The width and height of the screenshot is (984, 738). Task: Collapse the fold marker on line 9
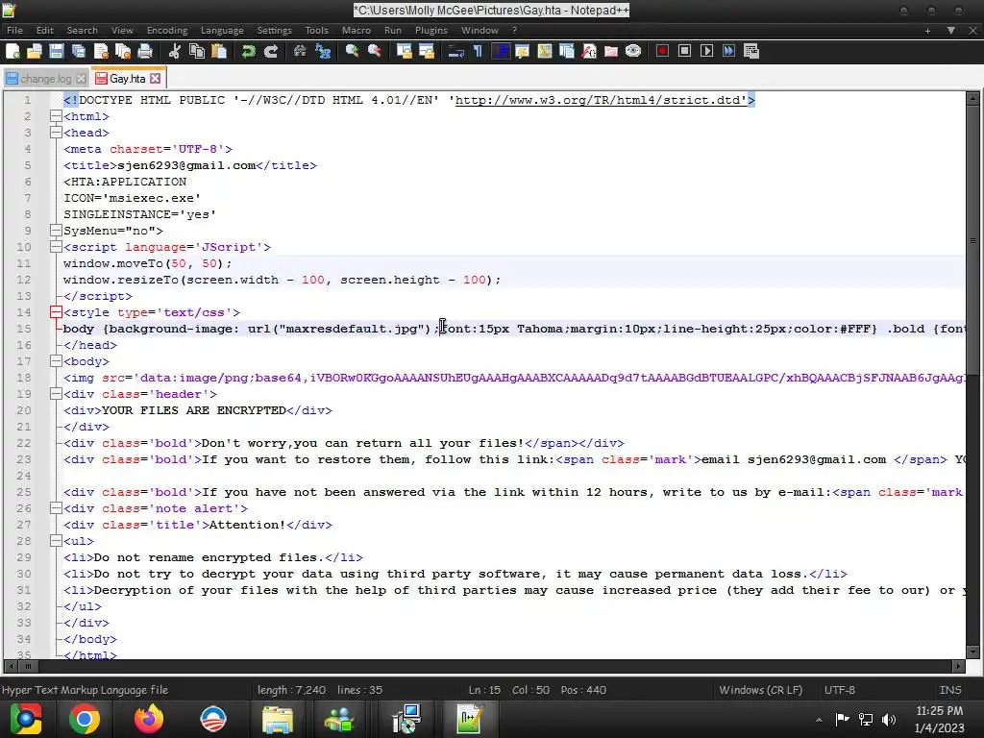click(x=56, y=231)
